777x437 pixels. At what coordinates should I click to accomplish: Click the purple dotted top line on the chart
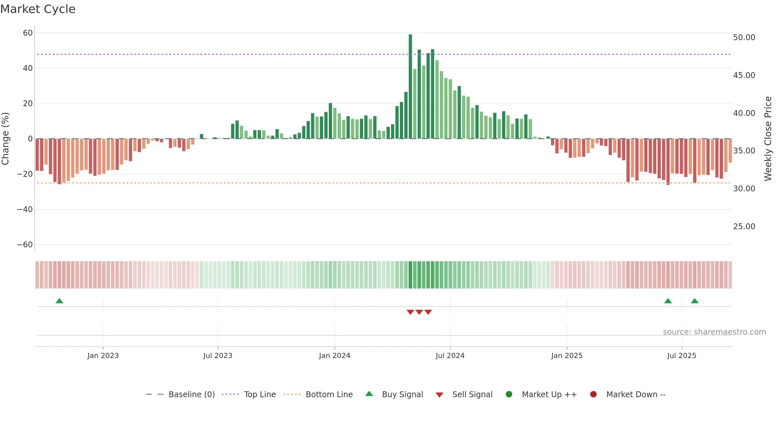(x=384, y=54)
